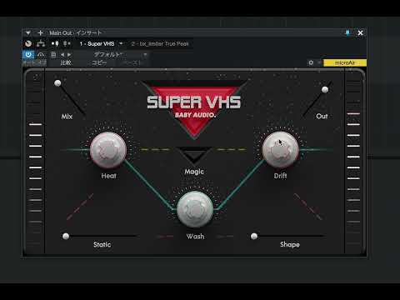Click the Shape slider handle
400x300 pixels.
(254, 236)
